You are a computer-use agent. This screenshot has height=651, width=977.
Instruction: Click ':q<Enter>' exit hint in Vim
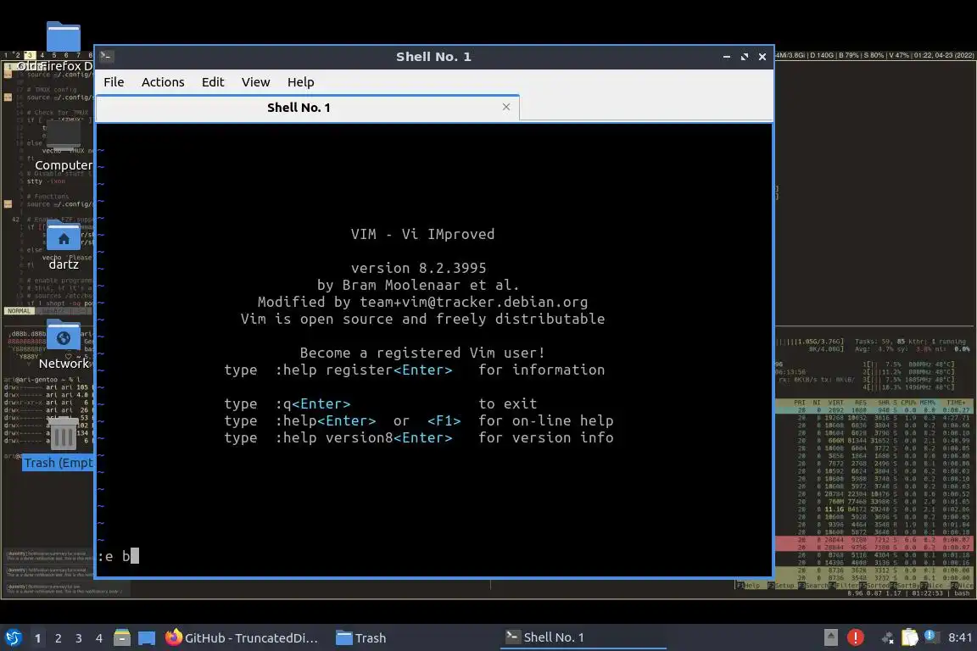[x=313, y=403]
